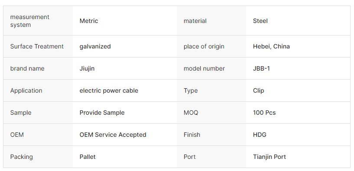
Task: Click the 'Pallet' packing value
Action: point(88,157)
